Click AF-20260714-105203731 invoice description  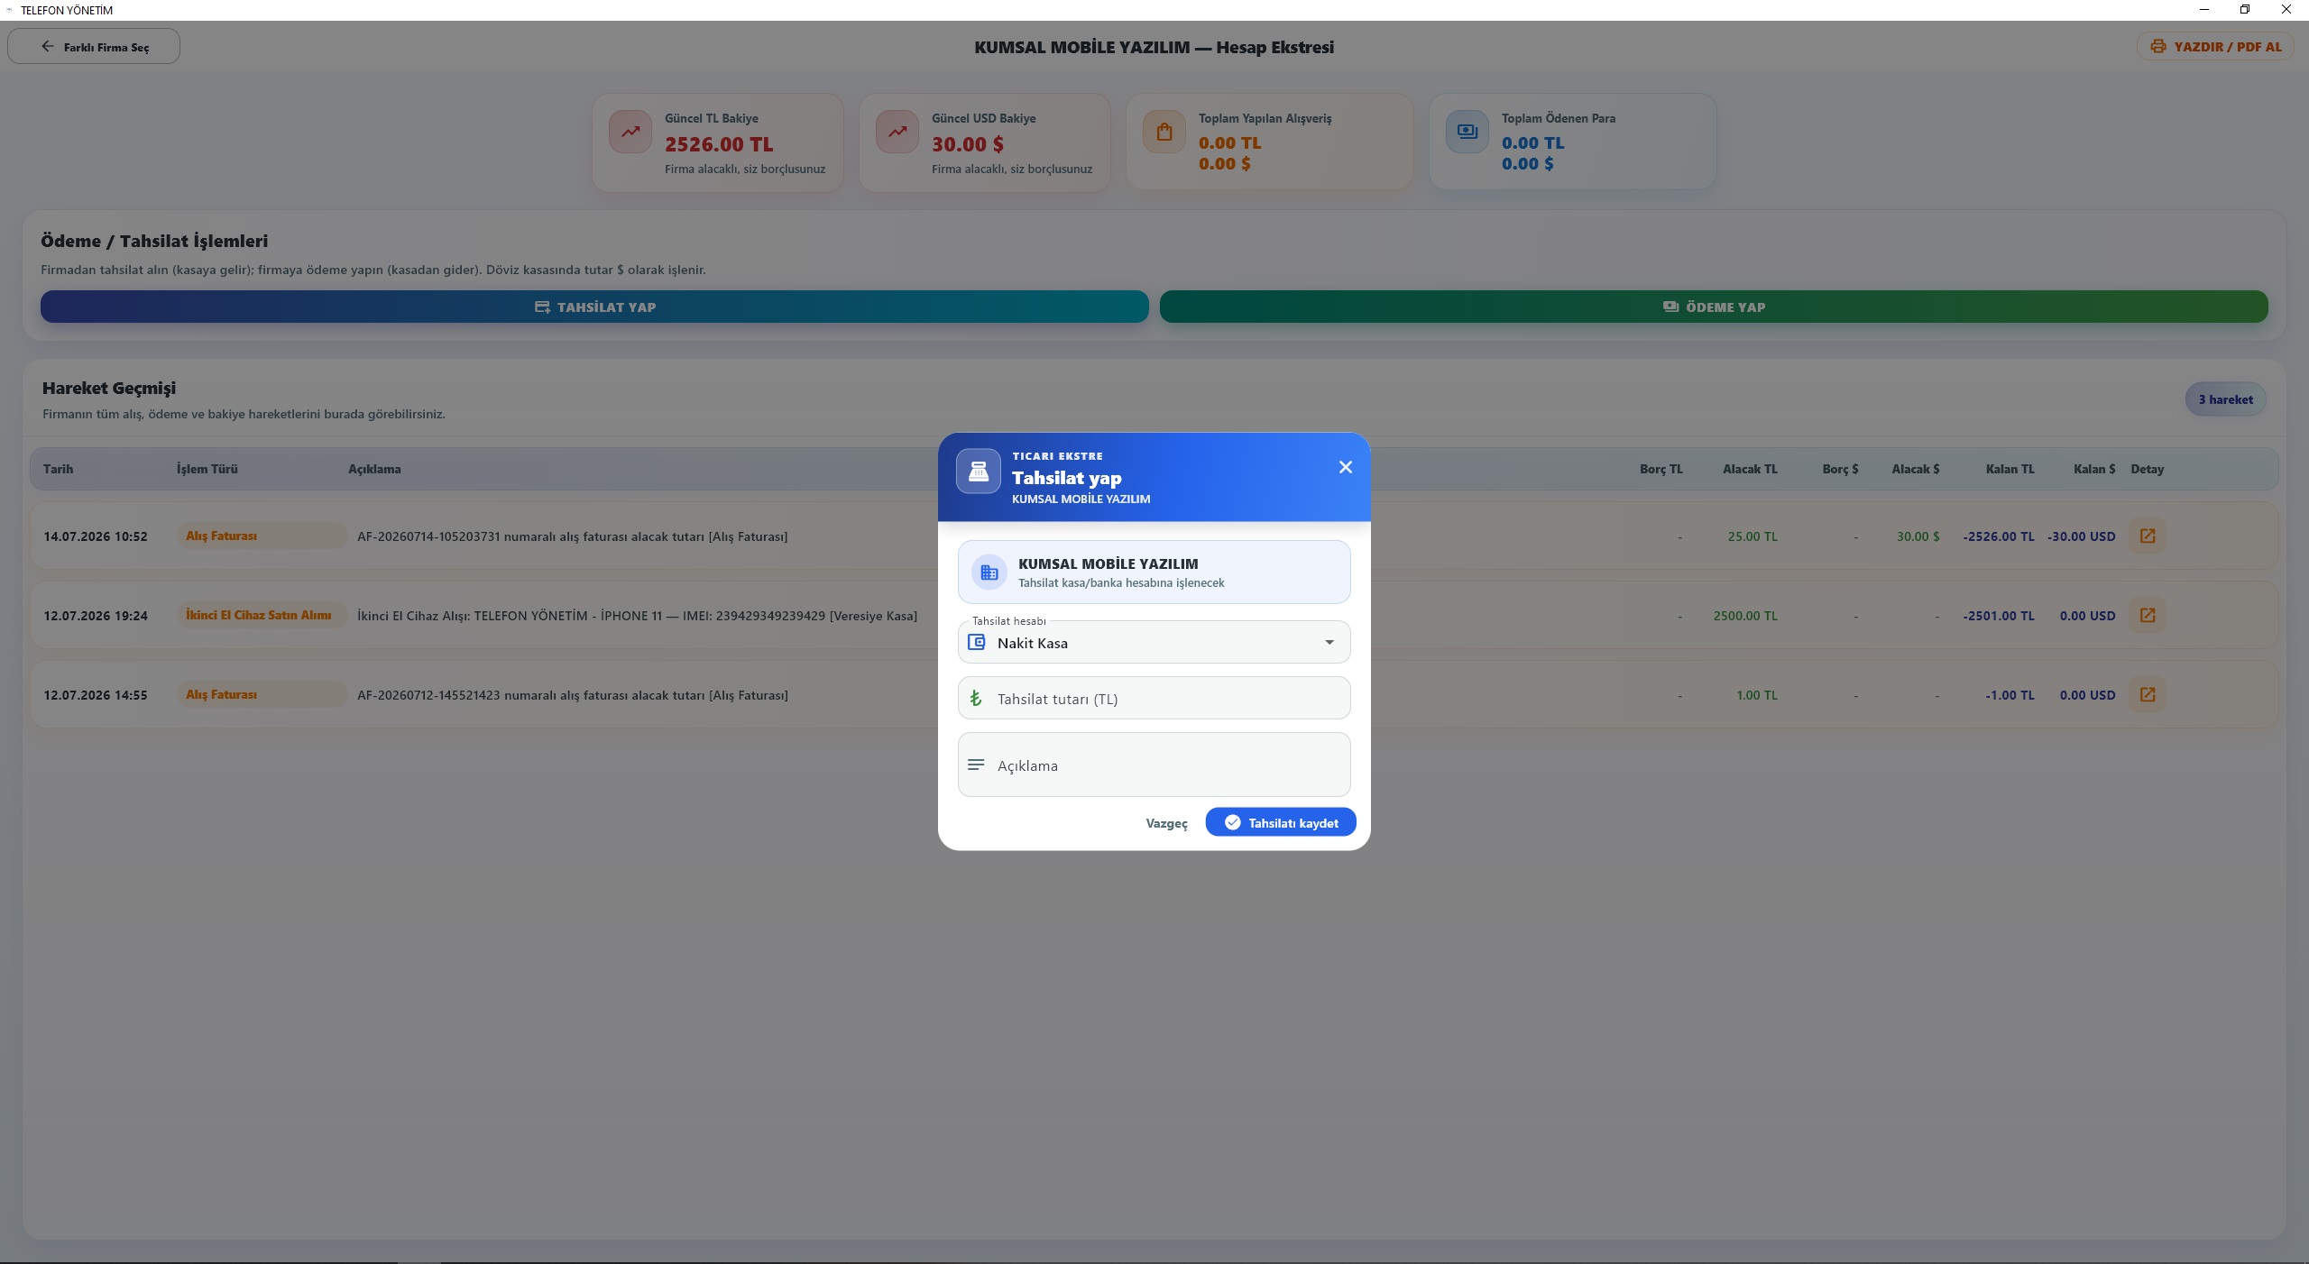point(572,536)
